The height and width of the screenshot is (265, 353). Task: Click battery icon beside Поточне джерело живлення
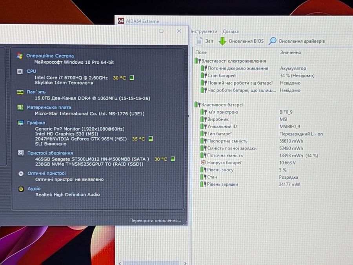pyautogui.click(x=204, y=68)
